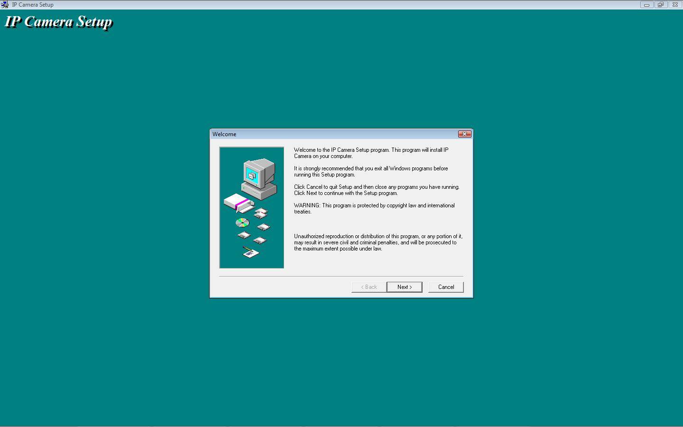Minimize the IP Camera Setup window

(x=646, y=5)
